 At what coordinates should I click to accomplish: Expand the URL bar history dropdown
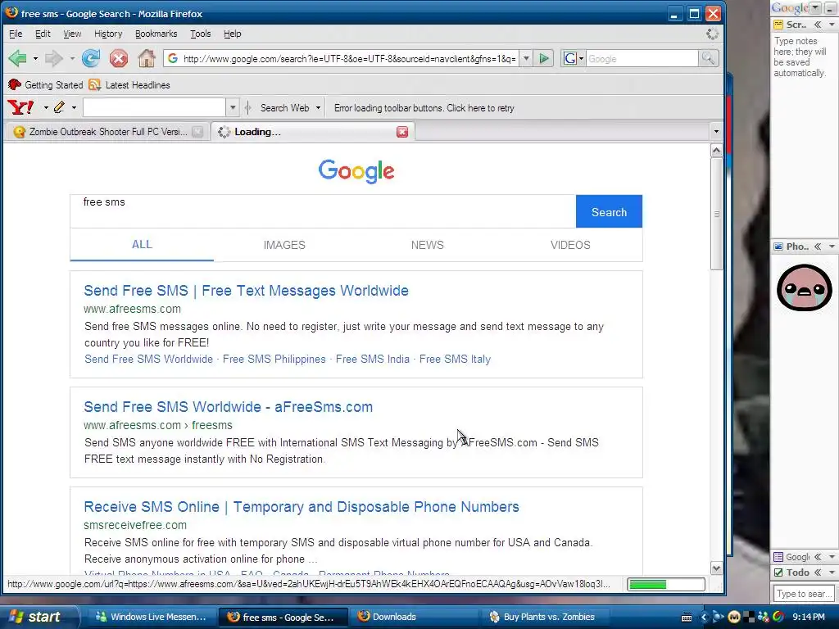526,58
